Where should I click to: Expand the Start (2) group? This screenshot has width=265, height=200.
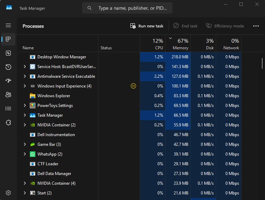tap(25, 193)
